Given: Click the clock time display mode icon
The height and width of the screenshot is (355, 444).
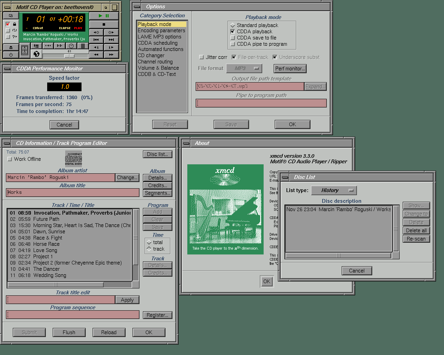Looking at the screenshot, I should [x=71, y=46].
